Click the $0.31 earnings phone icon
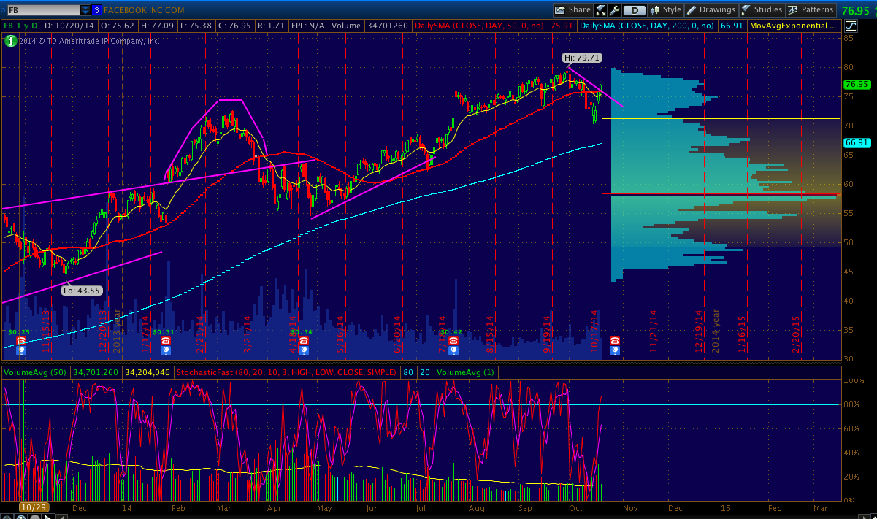 coord(165,341)
